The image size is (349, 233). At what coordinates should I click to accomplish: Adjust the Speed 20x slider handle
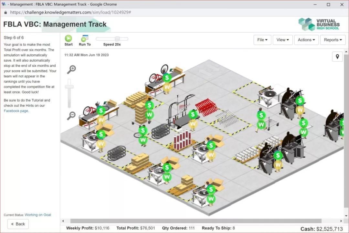tap(117, 39)
